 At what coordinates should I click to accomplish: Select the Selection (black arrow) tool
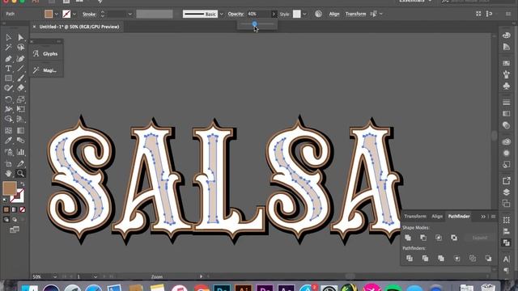click(x=8, y=37)
